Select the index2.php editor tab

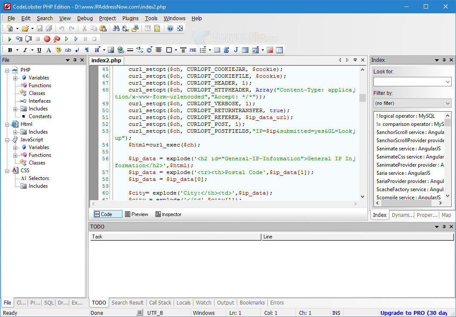point(106,61)
